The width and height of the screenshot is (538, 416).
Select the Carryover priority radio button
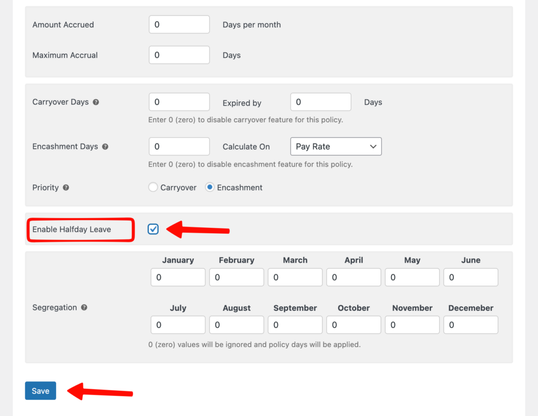click(153, 188)
